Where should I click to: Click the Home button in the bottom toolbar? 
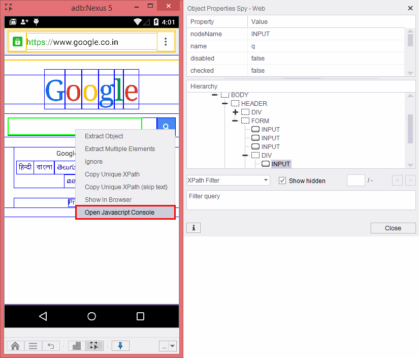[x=15, y=346]
